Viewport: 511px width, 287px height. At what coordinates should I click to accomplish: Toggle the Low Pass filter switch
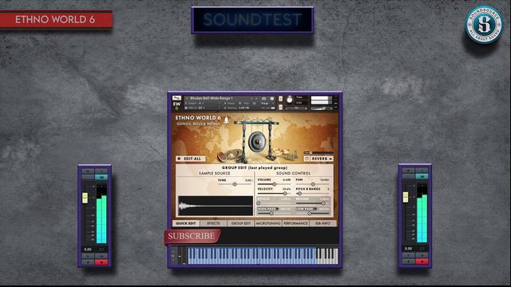(316, 209)
